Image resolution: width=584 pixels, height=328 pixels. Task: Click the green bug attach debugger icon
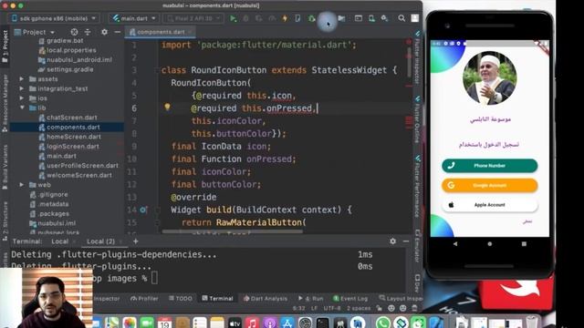click(x=311, y=18)
